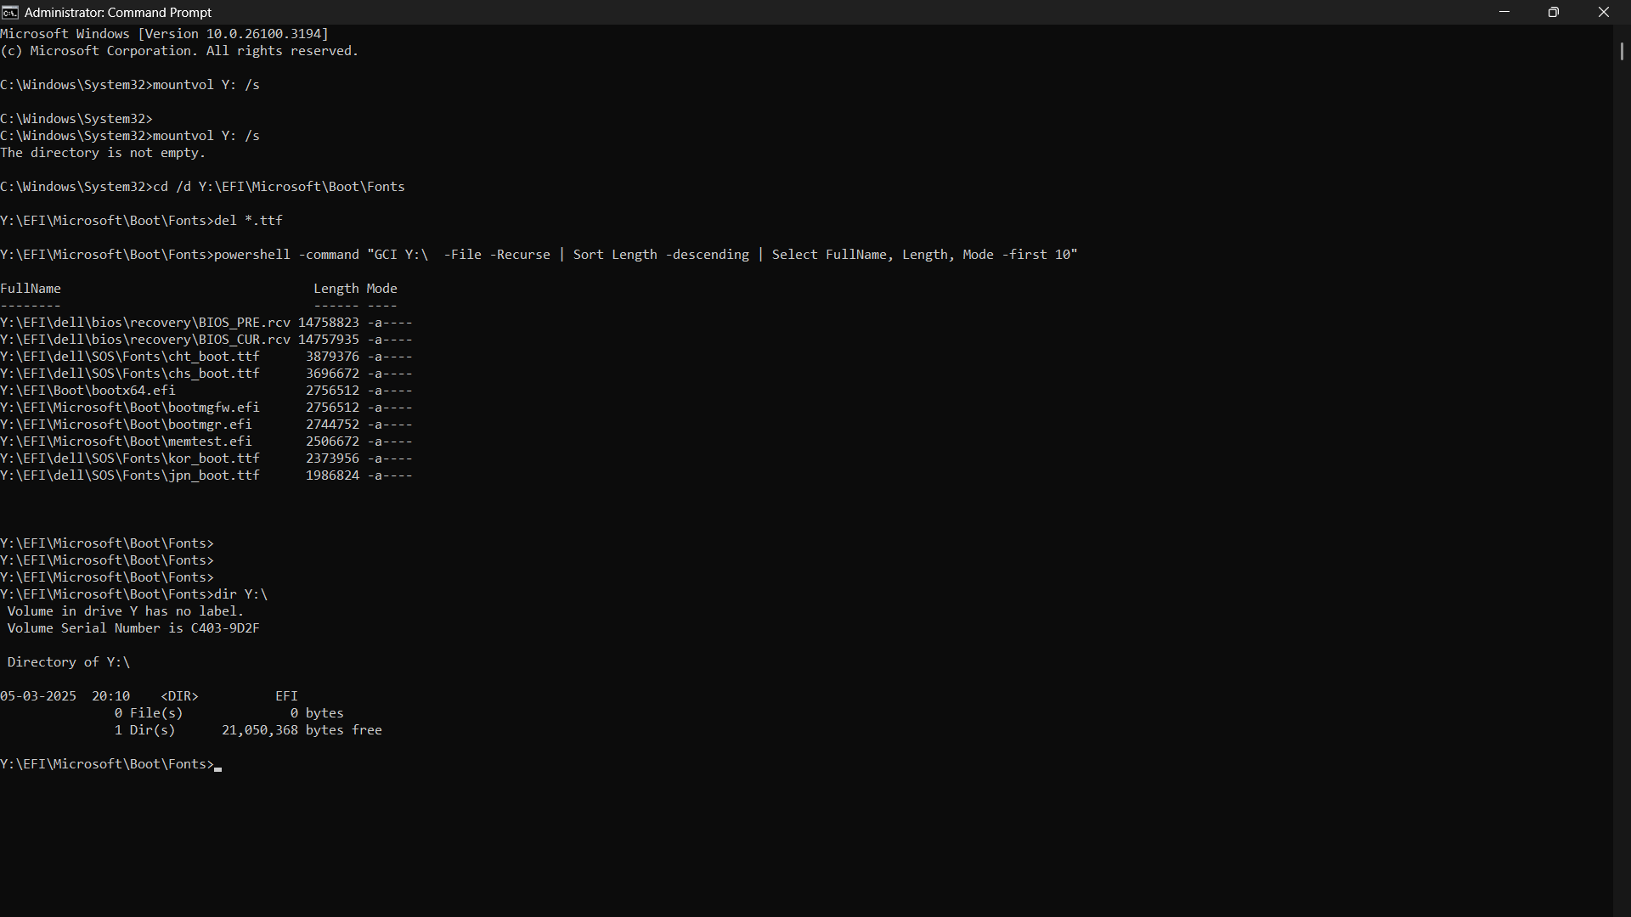Click the bootmgfw.efi file path
The image size is (1631, 917).
pyautogui.click(x=130, y=408)
